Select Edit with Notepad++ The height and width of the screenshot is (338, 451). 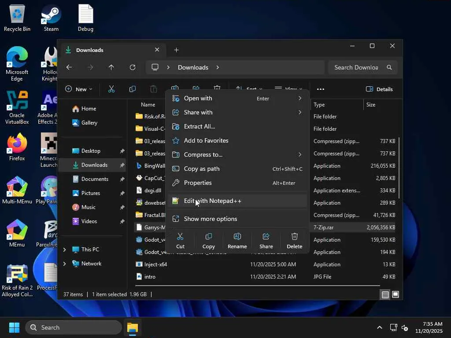(x=212, y=201)
